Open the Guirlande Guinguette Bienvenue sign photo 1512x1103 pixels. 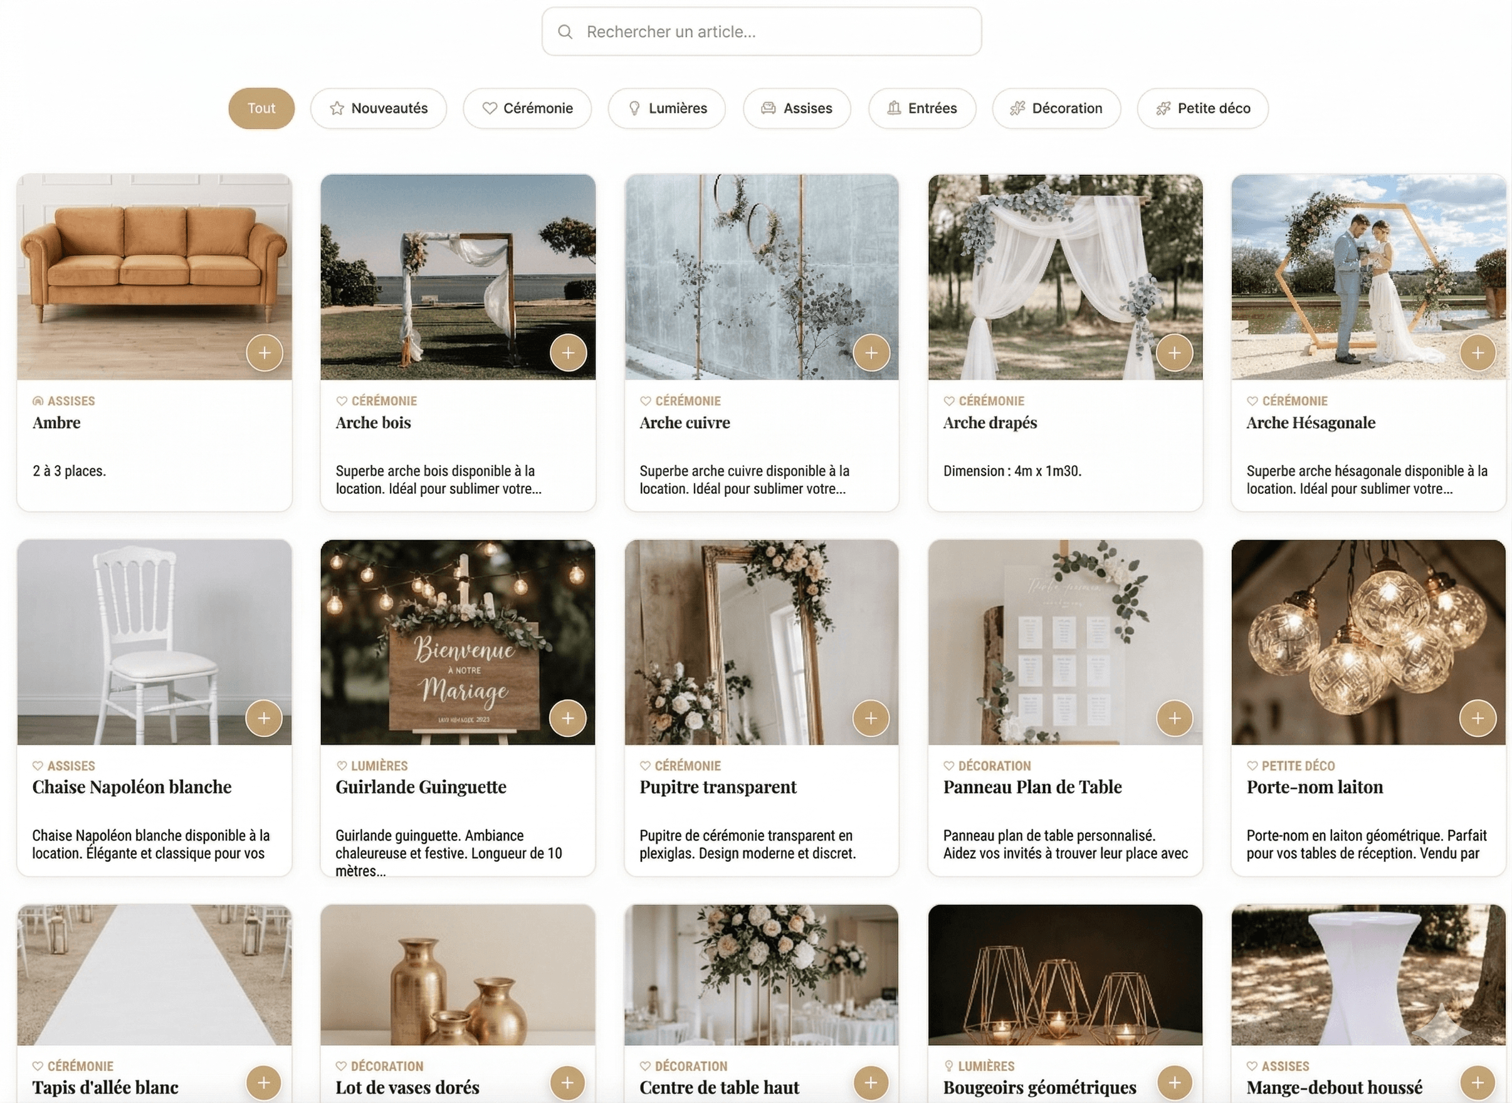click(x=458, y=642)
